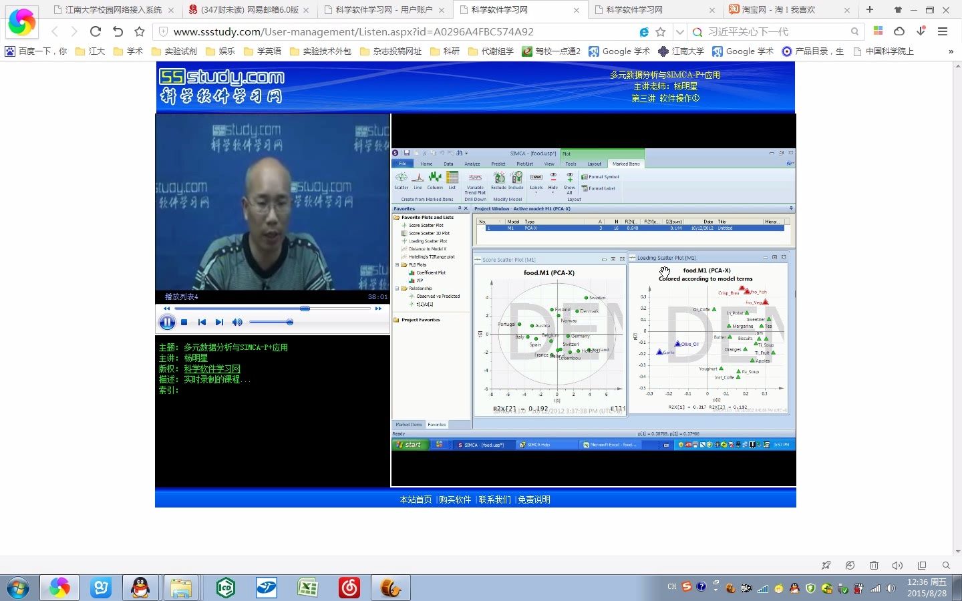Expand the 实验试剂 bookmark folder
Viewport: 962px width, 601px height.
(x=174, y=51)
